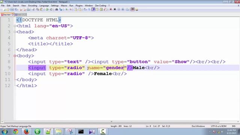Open the Visual Studio taskbar icon
240x135 pixels.
92,132
